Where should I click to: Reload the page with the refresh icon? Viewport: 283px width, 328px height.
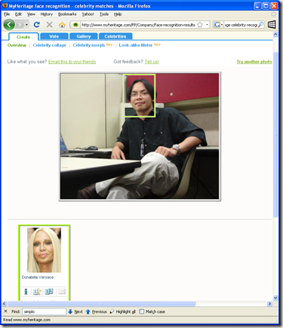(37, 25)
